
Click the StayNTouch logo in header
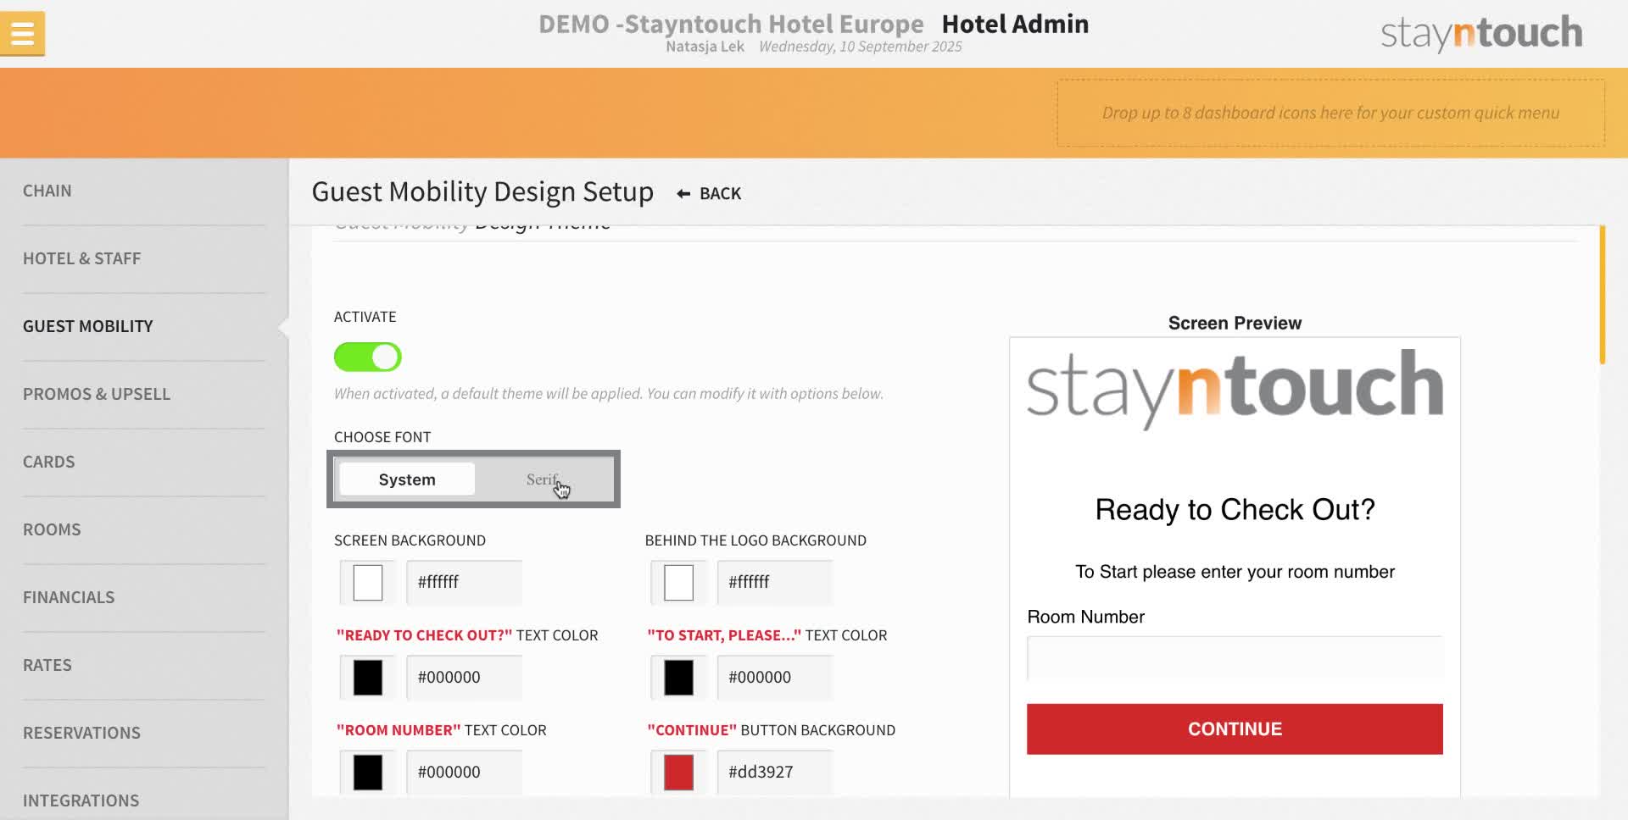(x=1481, y=33)
